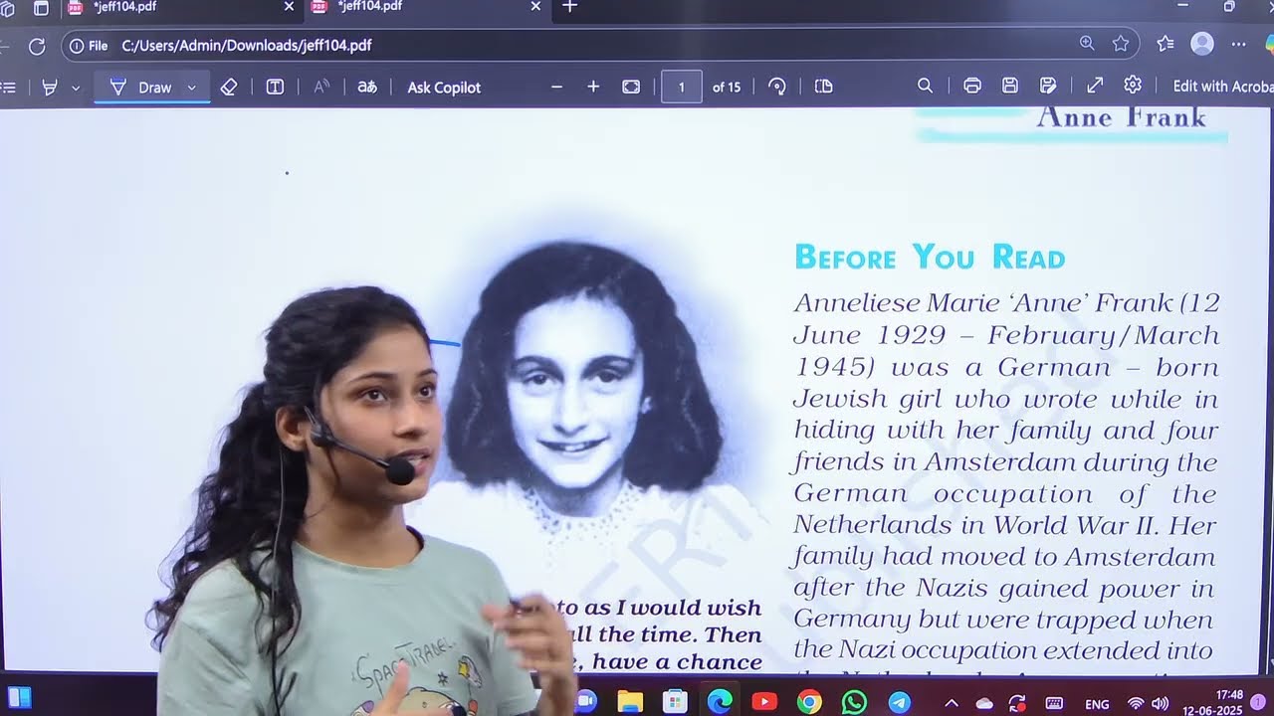Open a new browser tab

[x=569, y=6]
